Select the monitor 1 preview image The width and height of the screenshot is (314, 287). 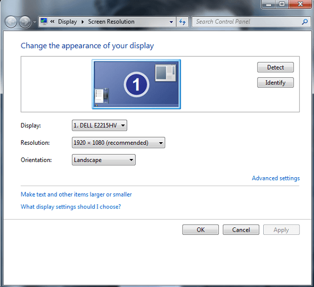[x=136, y=84]
